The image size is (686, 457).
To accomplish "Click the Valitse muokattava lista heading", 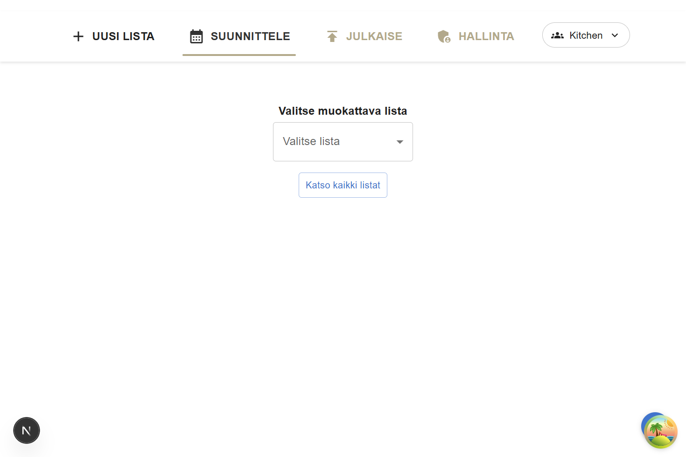I will [343, 111].
